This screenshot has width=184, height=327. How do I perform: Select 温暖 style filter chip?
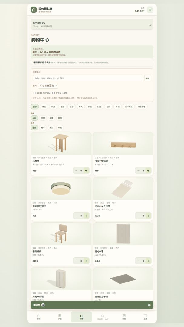pos(51,118)
